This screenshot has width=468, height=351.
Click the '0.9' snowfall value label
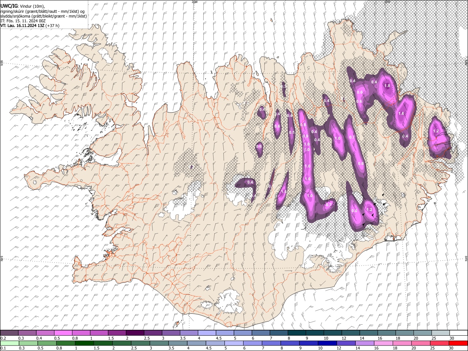[306, 136]
